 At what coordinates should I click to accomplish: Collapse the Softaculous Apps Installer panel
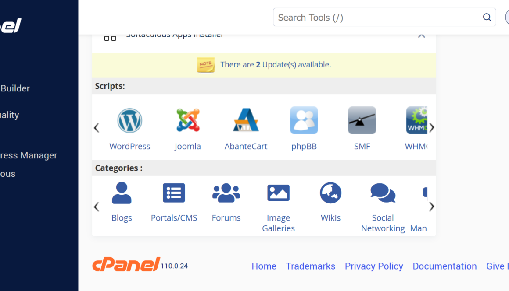pos(421,36)
